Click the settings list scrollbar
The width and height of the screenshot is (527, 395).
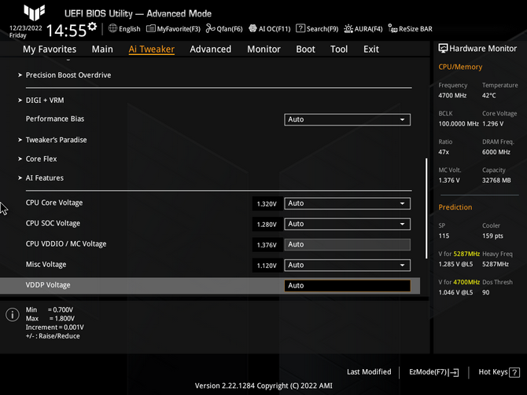click(x=426, y=208)
